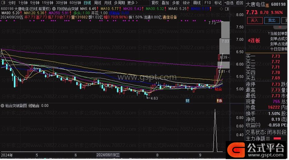The height and width of the screenshot is (160, 289).
Task: Click stock code 600198 in side panel
Action: tap(278, 4)
